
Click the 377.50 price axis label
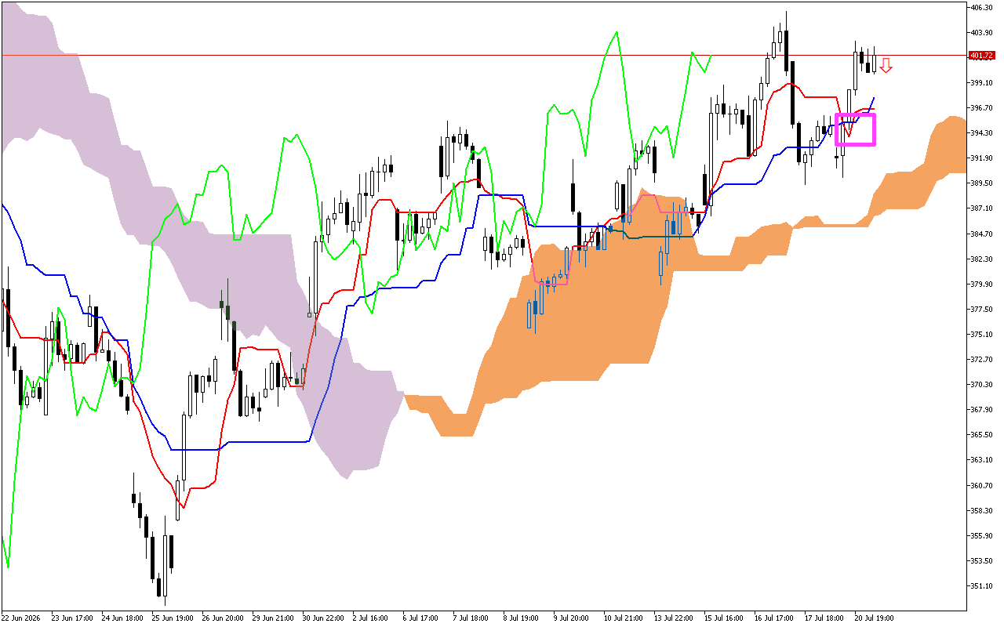click(982, 309)
